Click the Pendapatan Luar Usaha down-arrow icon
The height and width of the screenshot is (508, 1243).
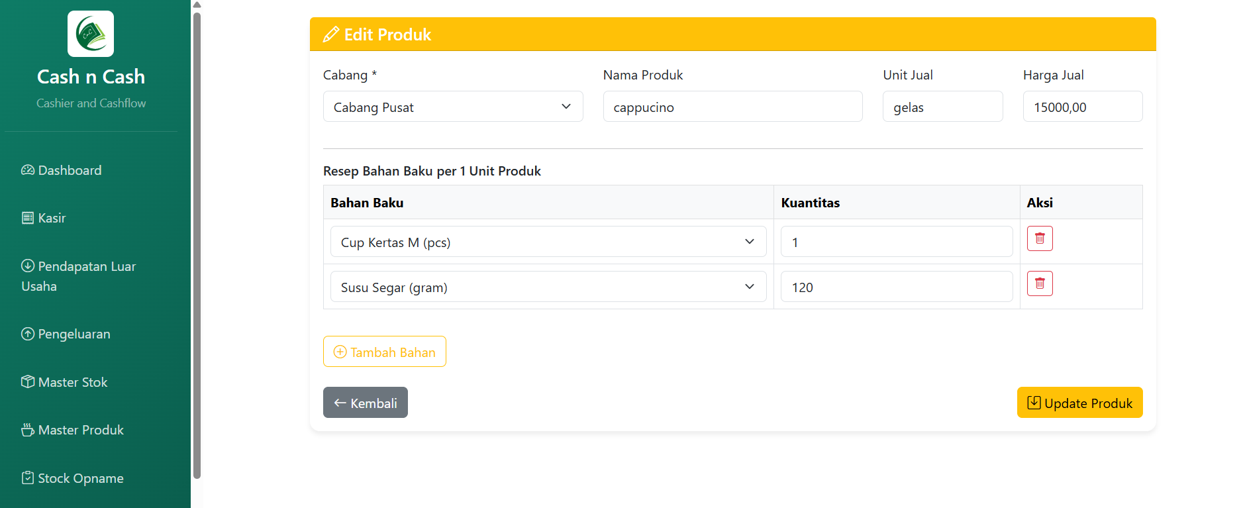coord(28,266)
